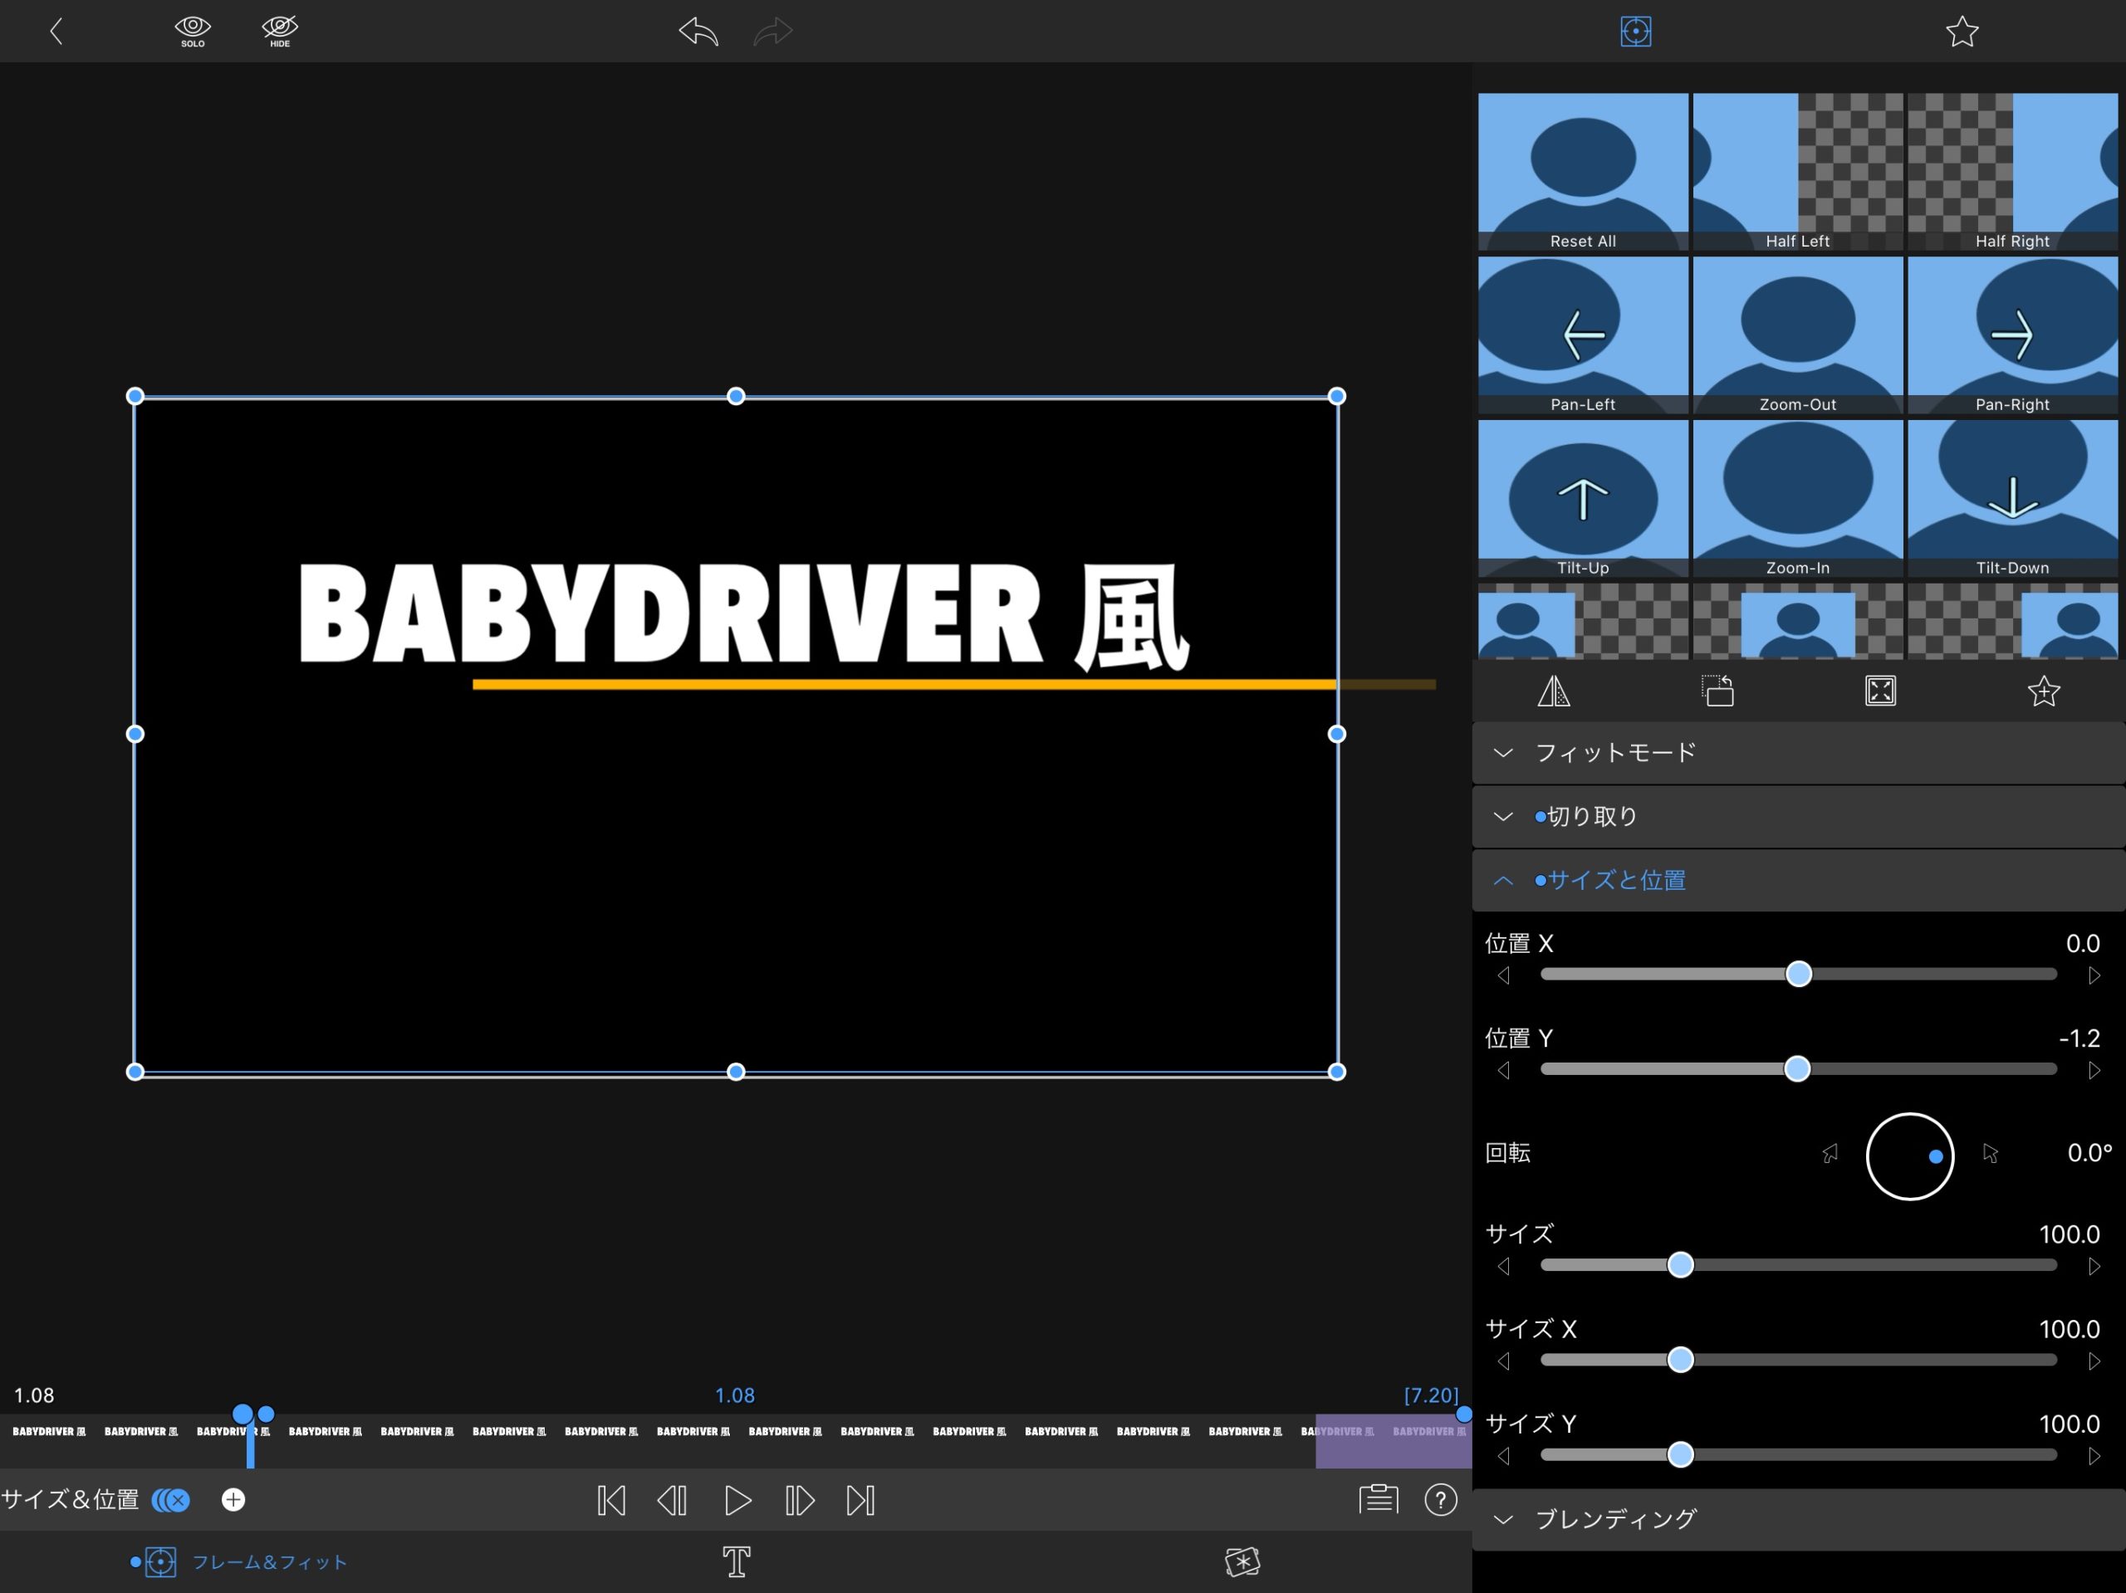This screenshot has width=2126, height=1593.
Task: Rotate clockwise with the right rotation arrow
Action: [x=1991, y=1153]
